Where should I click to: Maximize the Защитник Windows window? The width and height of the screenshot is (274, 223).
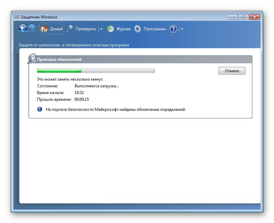coord(243,17)
